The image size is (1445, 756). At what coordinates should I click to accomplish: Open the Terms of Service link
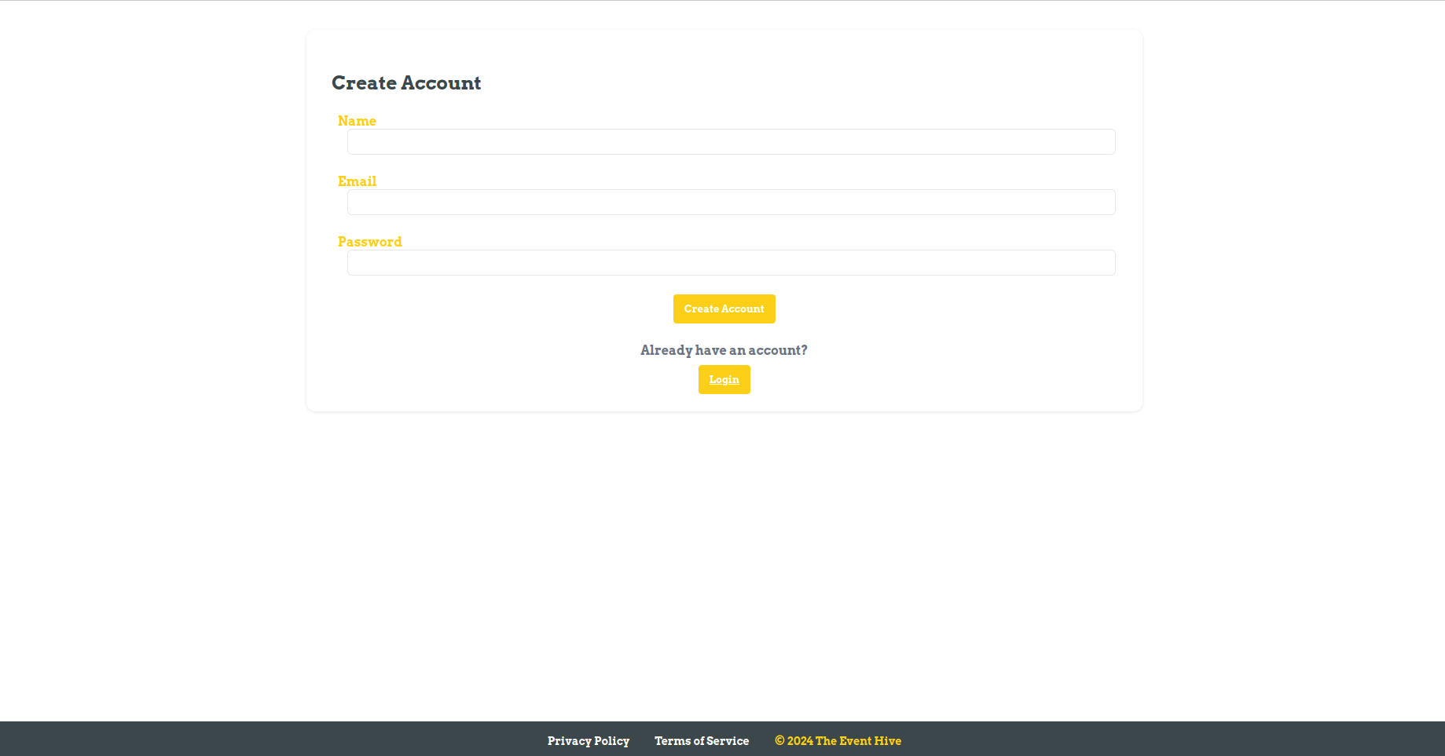(702, 741)
